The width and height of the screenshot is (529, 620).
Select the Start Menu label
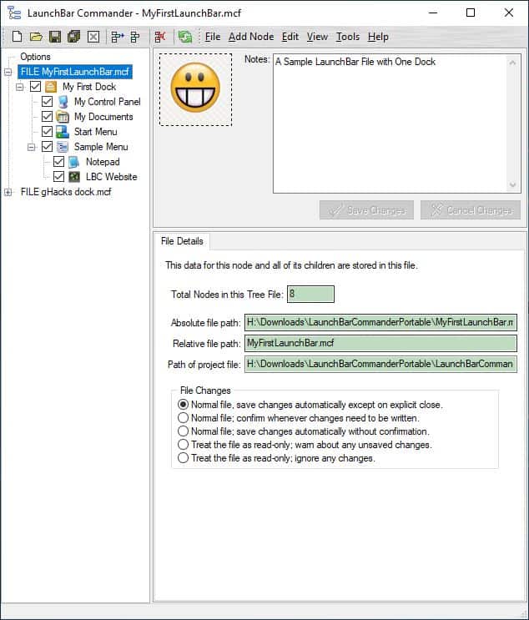tap(96, 132)
